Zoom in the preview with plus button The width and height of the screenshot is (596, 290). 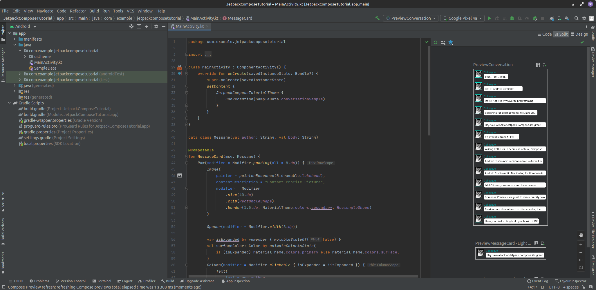[x=581, y=245]
